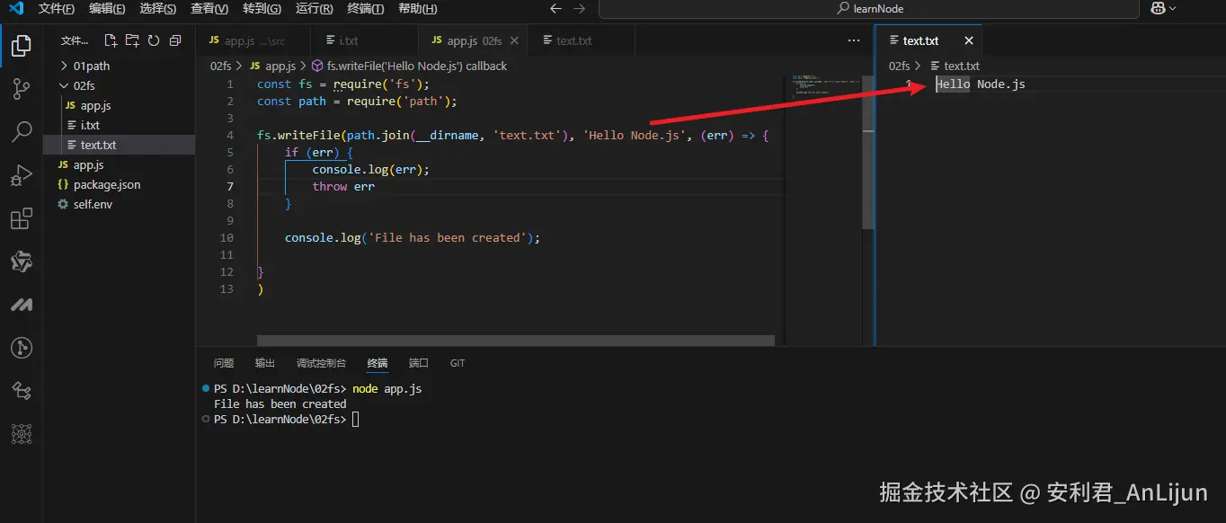Open the editor group more actions (…) menu
The width and height of the screenshot is (1226, 523).
point(854,40)
